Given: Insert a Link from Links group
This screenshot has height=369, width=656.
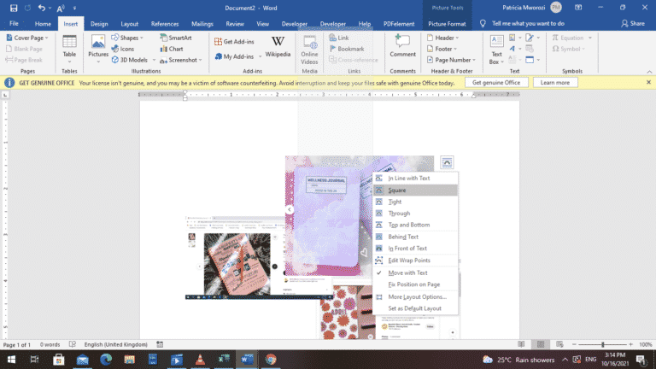Looking at the screenshot, I should pos(339,38).
